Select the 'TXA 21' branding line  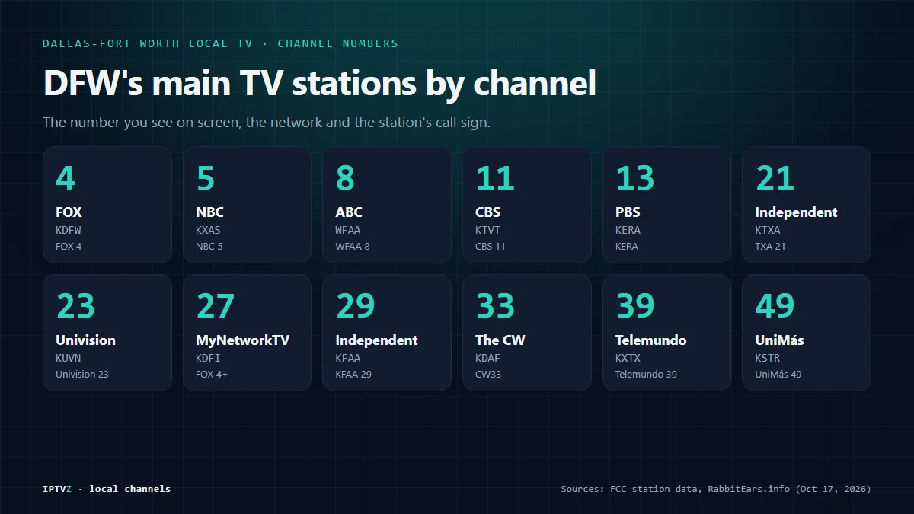[x=771, y=247]
